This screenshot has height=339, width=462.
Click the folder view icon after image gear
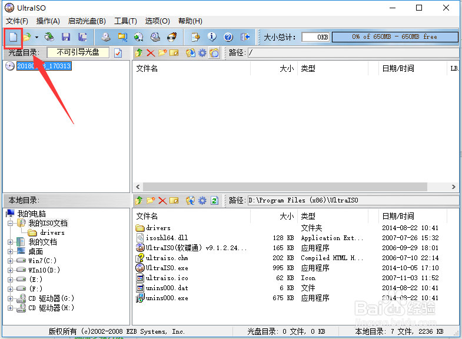pos(214,53)
